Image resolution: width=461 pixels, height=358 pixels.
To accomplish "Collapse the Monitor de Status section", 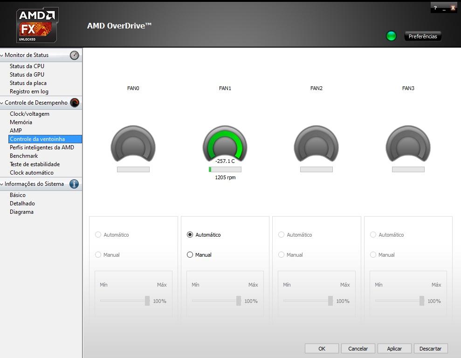I will [2, 56].
